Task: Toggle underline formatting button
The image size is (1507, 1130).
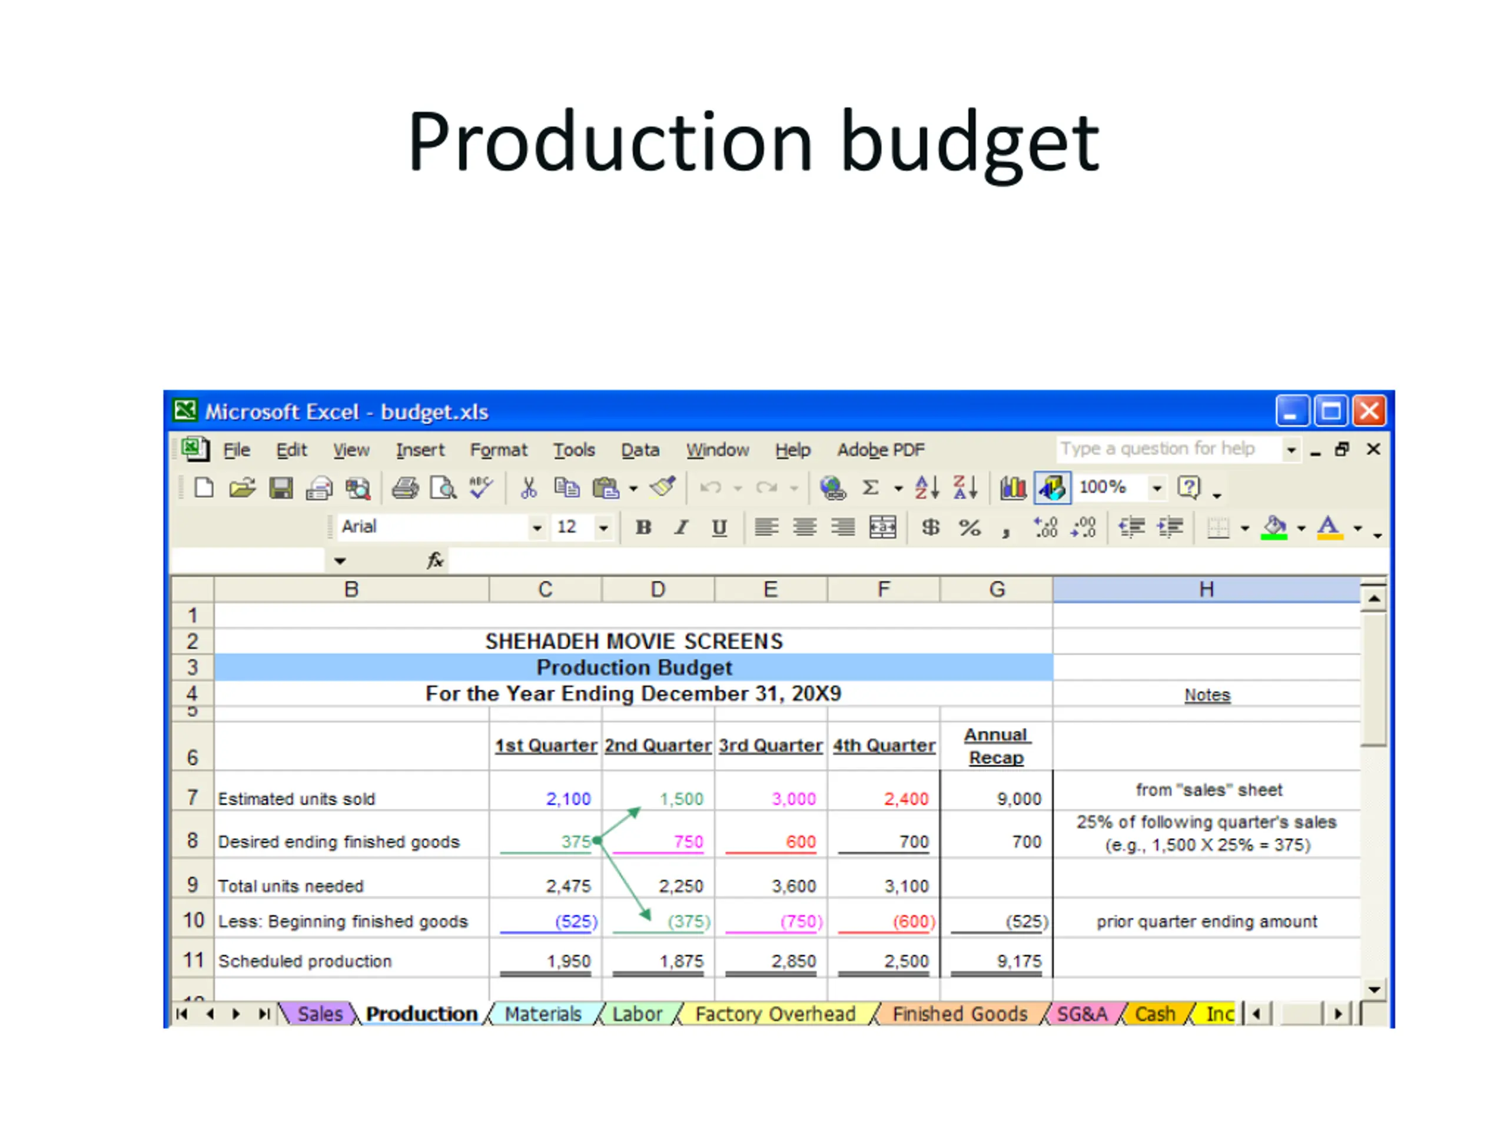Action: [719, 527]
